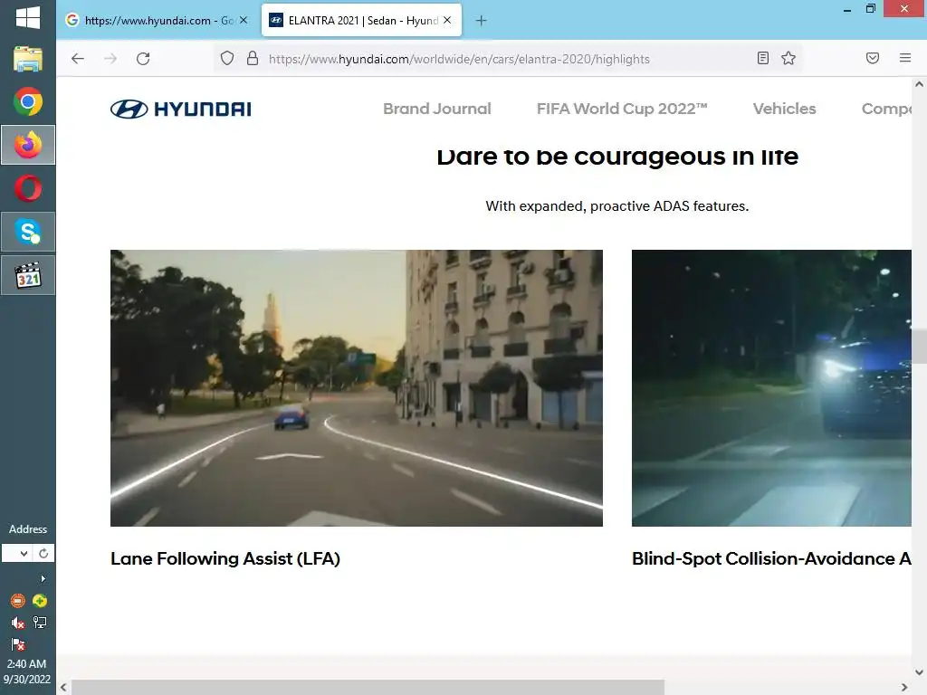Launch Google Chrome from the taskbar
The width and height of the screenshot is (927, 695).
tap(28, 101)
